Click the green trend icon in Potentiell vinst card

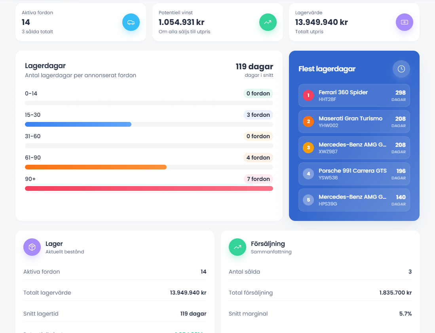pos(268,22)
